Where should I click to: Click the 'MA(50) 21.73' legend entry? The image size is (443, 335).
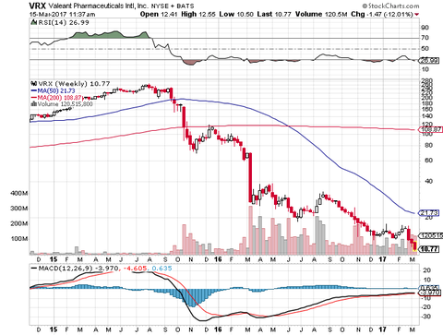point(56,90)
